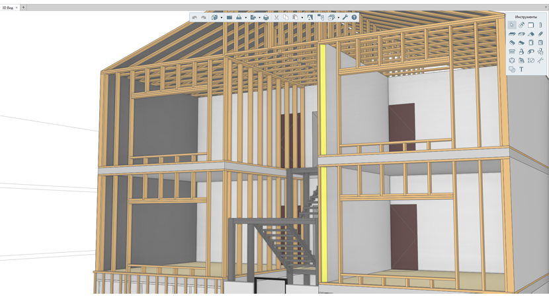The image size is (549, 297).
Task: Choose the Wall tool in Инструменты
Action: 530,25
